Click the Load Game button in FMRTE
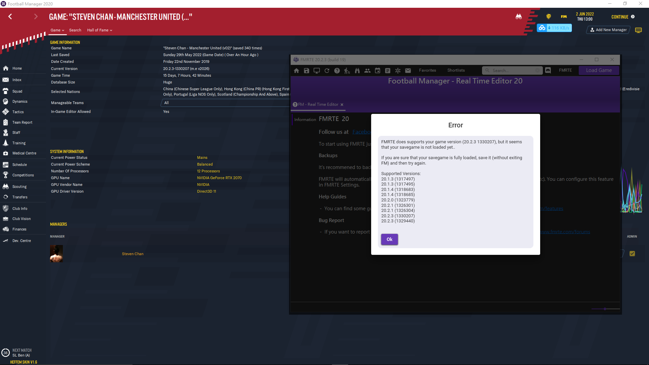The width and height of the screenshot is (649, 365). click(x=599, y=70)
